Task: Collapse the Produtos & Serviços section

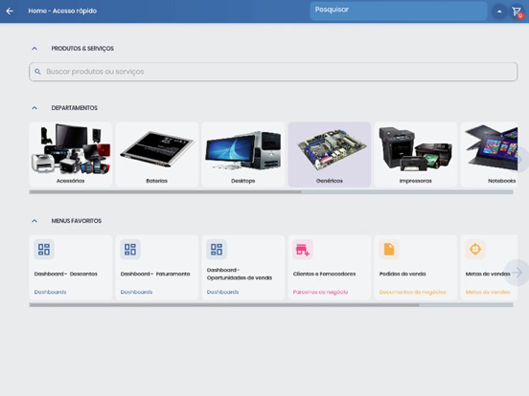Action: point(34,49)
